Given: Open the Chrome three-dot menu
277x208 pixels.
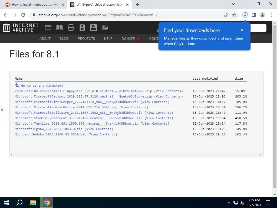Looking at the screenshot, I should click(x=271, y=15).
